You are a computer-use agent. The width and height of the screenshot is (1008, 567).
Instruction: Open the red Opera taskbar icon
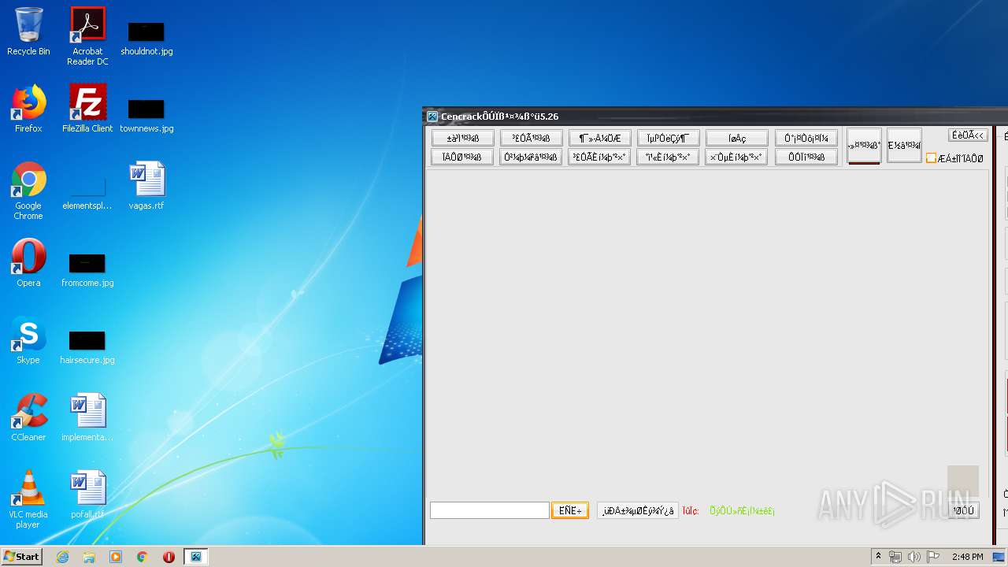169,557
